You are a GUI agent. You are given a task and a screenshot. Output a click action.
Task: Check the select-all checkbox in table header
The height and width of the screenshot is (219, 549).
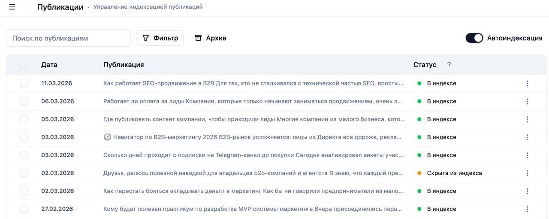pos(24,65)
